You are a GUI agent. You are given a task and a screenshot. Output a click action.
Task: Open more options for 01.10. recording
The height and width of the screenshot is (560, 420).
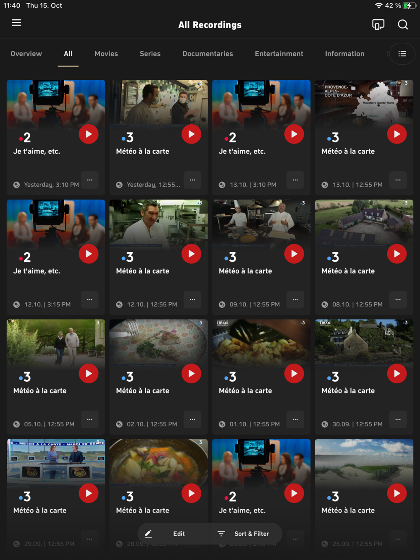tap(295, 419)
